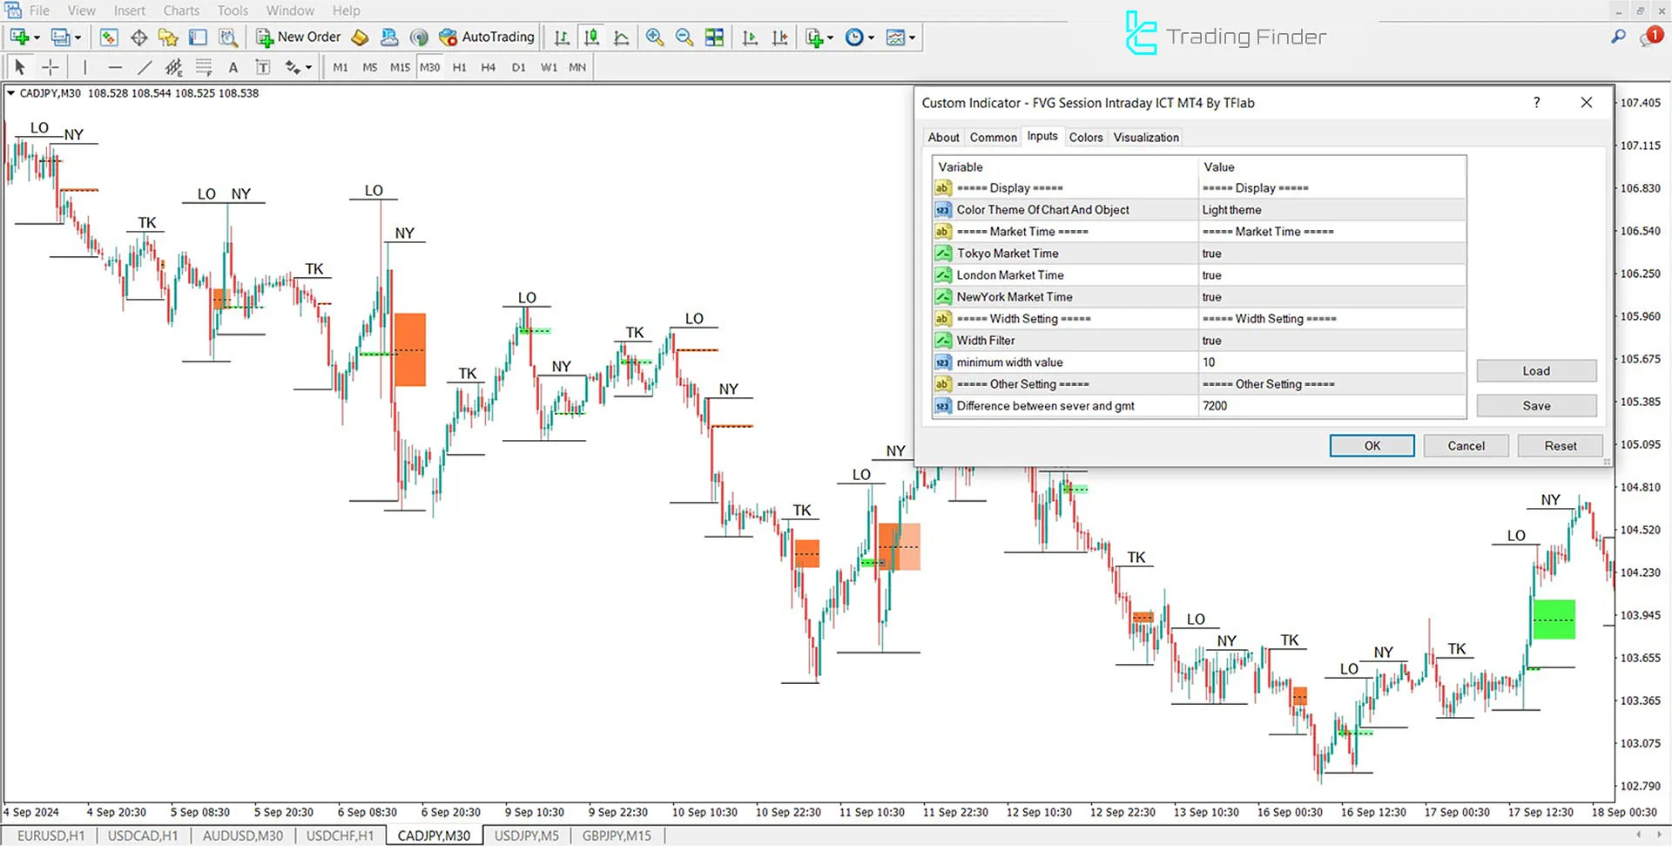Switch timeframe to D1
The image size is (1672, 846).
pyautogui.click(x=518, y=67)
